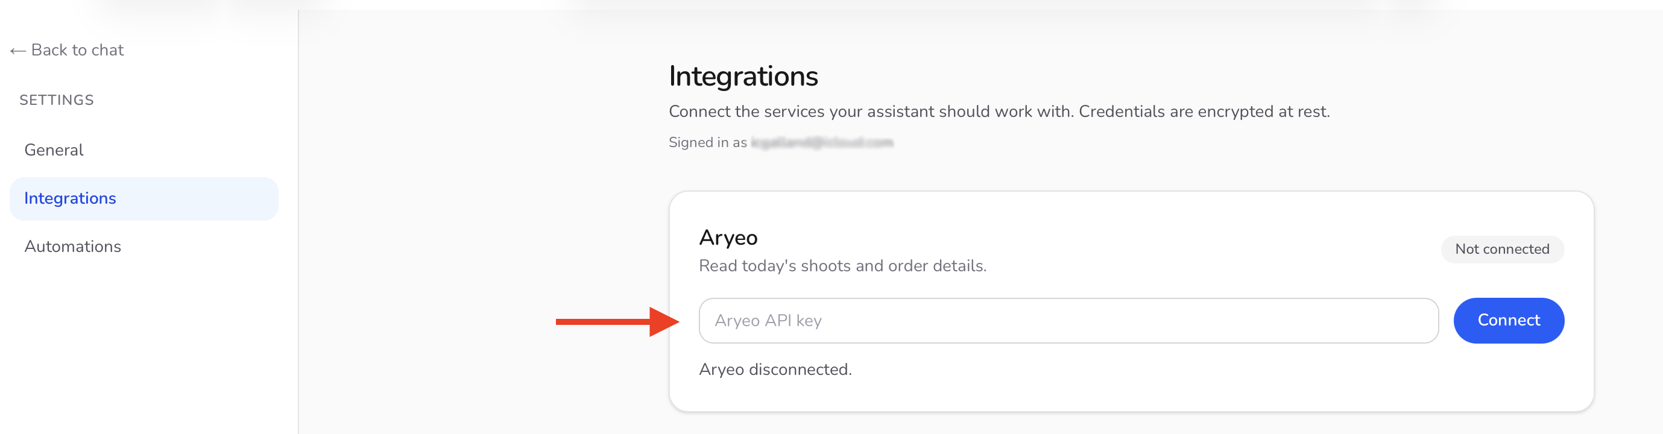Click the Aryeo disconnected message
This screenshot has width=1663, height=434.
[775, 370]
